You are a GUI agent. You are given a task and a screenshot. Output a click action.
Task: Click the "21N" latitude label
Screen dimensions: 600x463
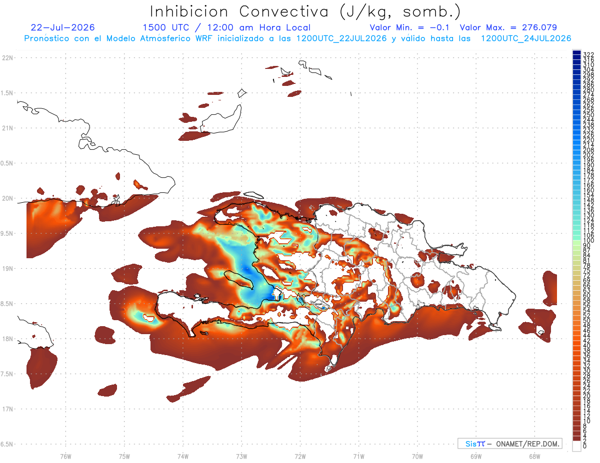[x=8, y=128]
